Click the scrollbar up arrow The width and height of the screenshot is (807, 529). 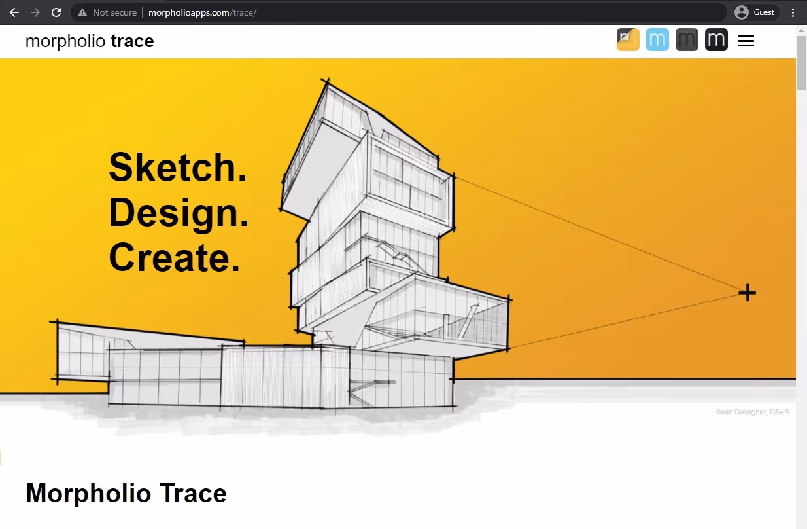[801, 31]
